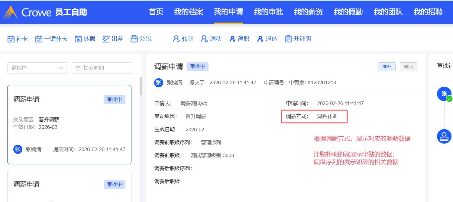Select 我的申请 tab

(229, 12)
